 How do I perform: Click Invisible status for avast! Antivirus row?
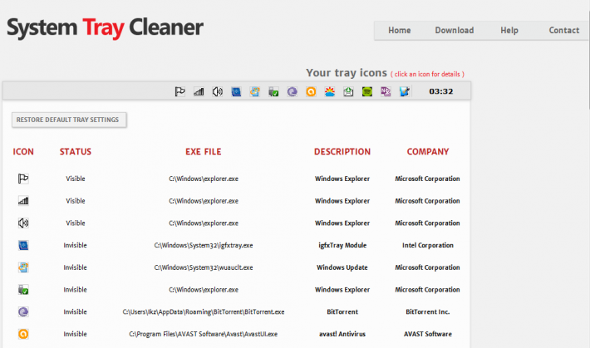tap(76, 334)
